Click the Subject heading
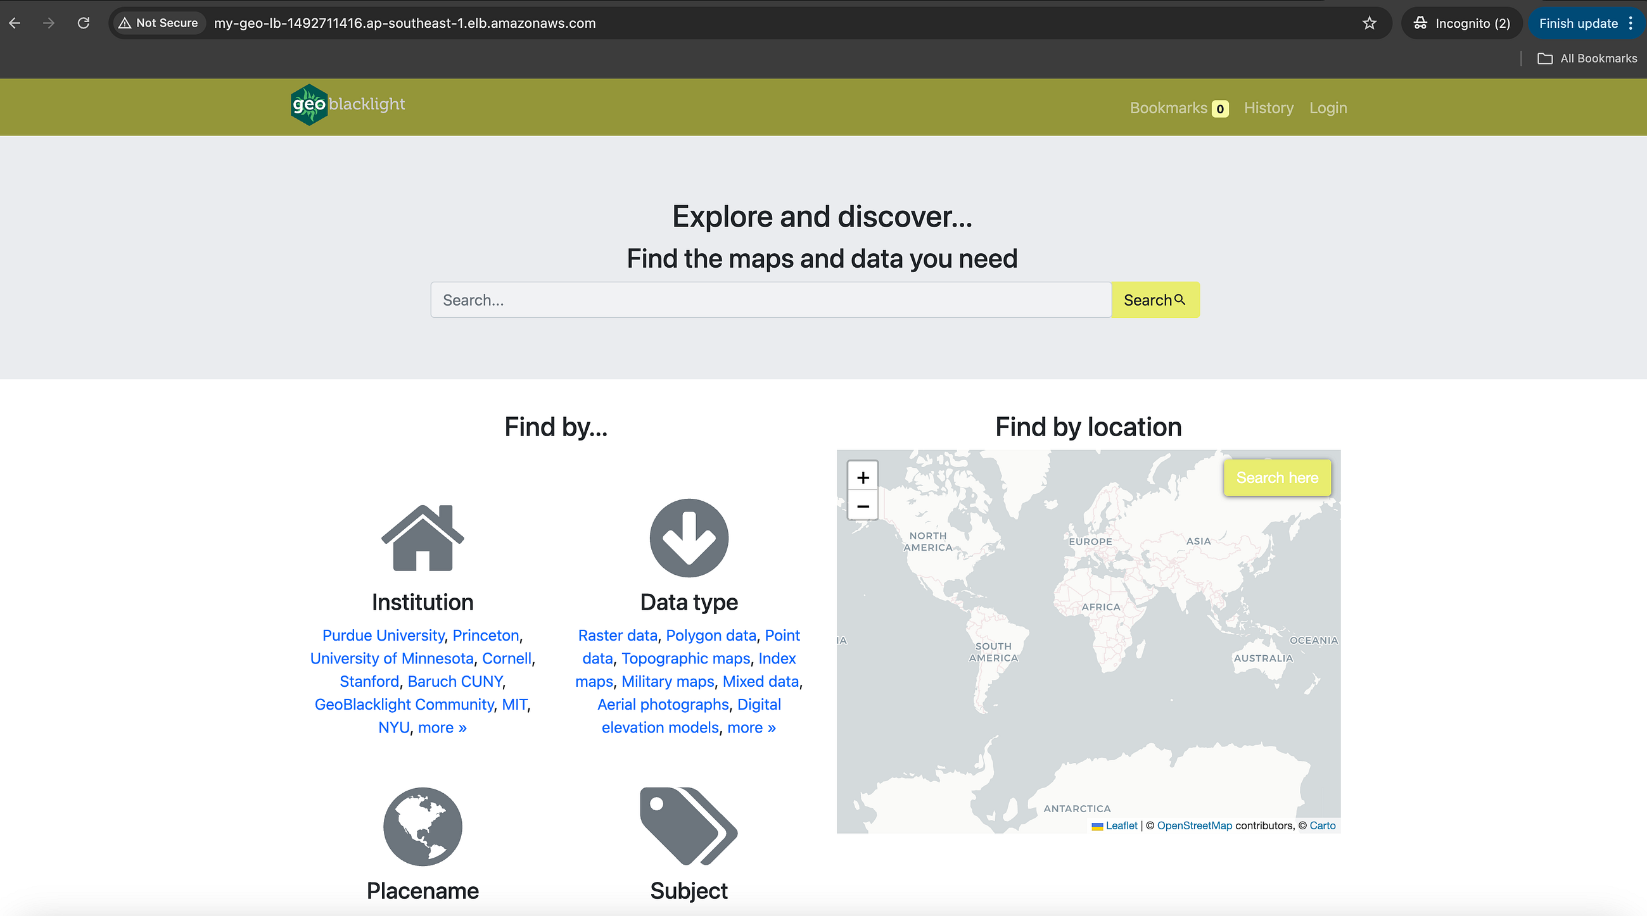This screenshot has width=1647, height=916. pyautogui.click(x=689, y=891)
